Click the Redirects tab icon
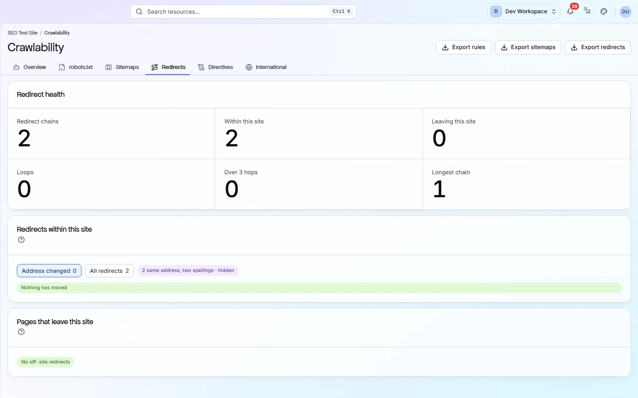 (x=155, y=67)
